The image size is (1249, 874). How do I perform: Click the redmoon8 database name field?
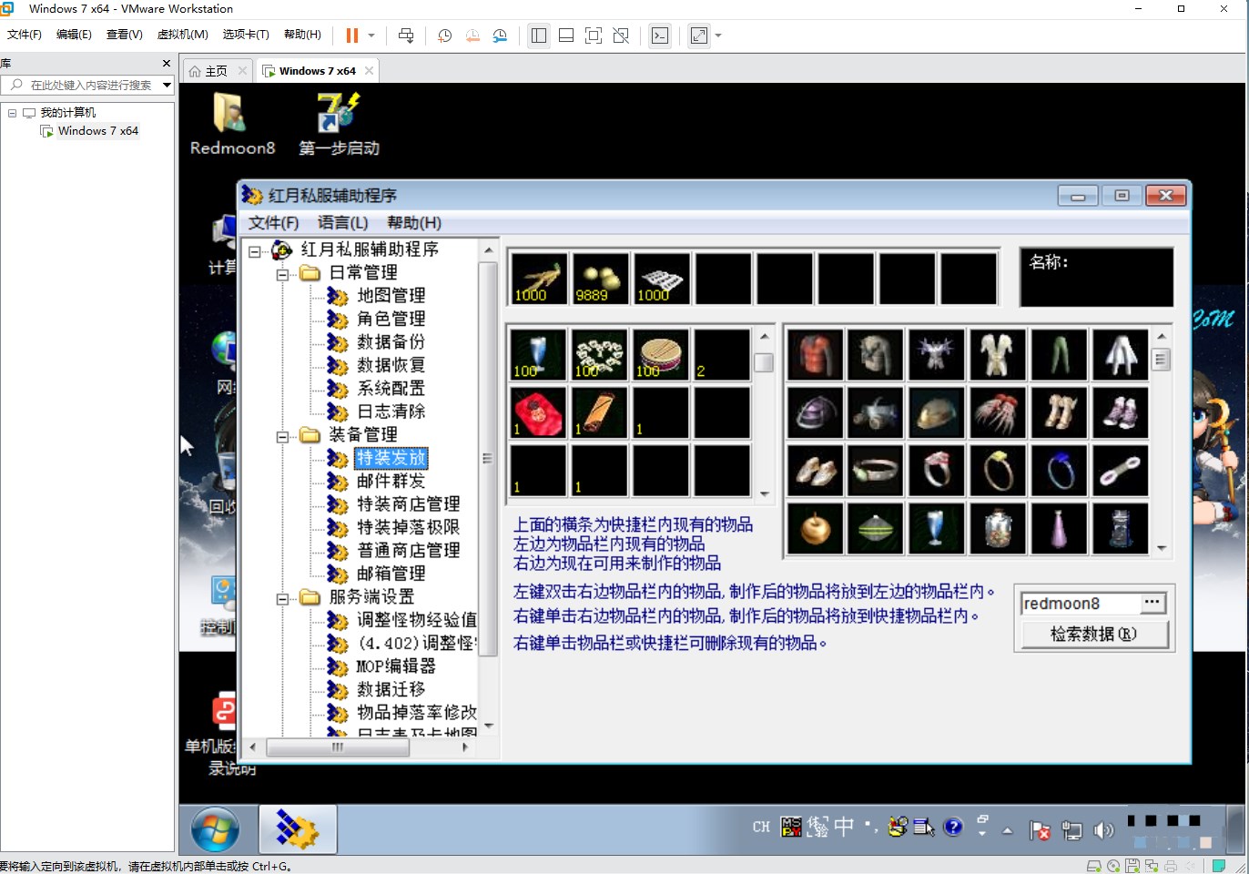pos(1081,603)
